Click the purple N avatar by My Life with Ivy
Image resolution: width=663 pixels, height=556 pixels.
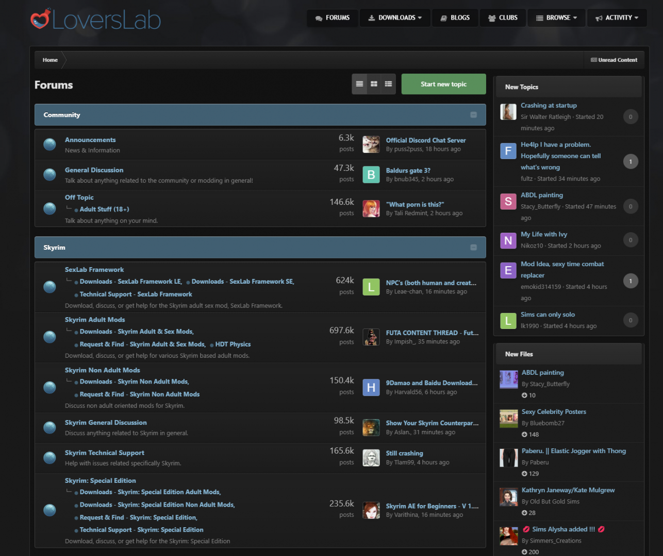[508, 240]
